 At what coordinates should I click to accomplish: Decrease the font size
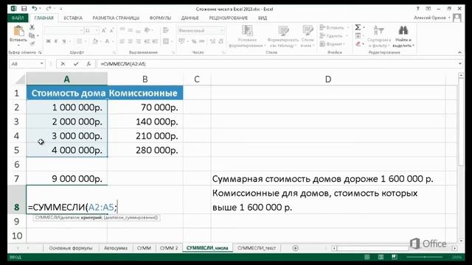(111, 31)
